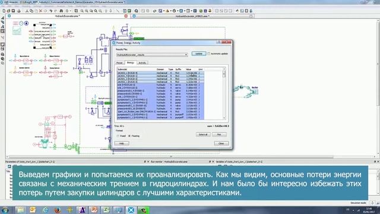Switch to the Power tab
The width and height of the screenshot is (380, 214).
pyautogui.click(x=120, y=63)
